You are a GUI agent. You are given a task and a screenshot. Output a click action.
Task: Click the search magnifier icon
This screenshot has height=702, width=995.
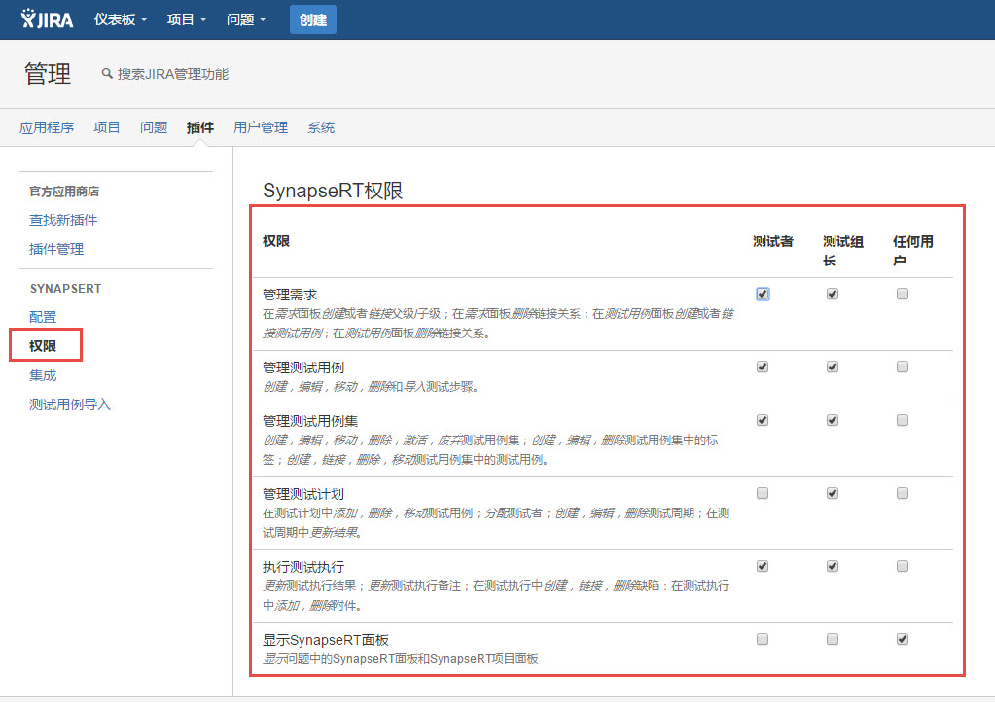coord(107,74)
